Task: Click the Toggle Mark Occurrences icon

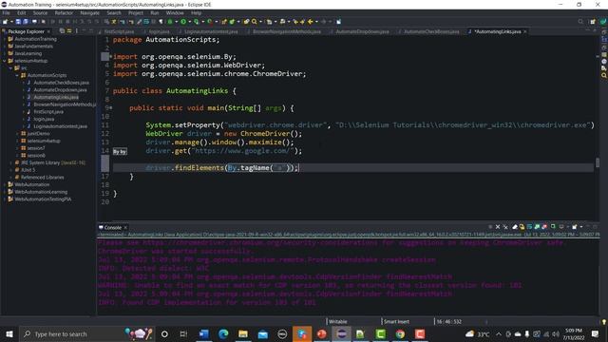Action: (140, 22)
